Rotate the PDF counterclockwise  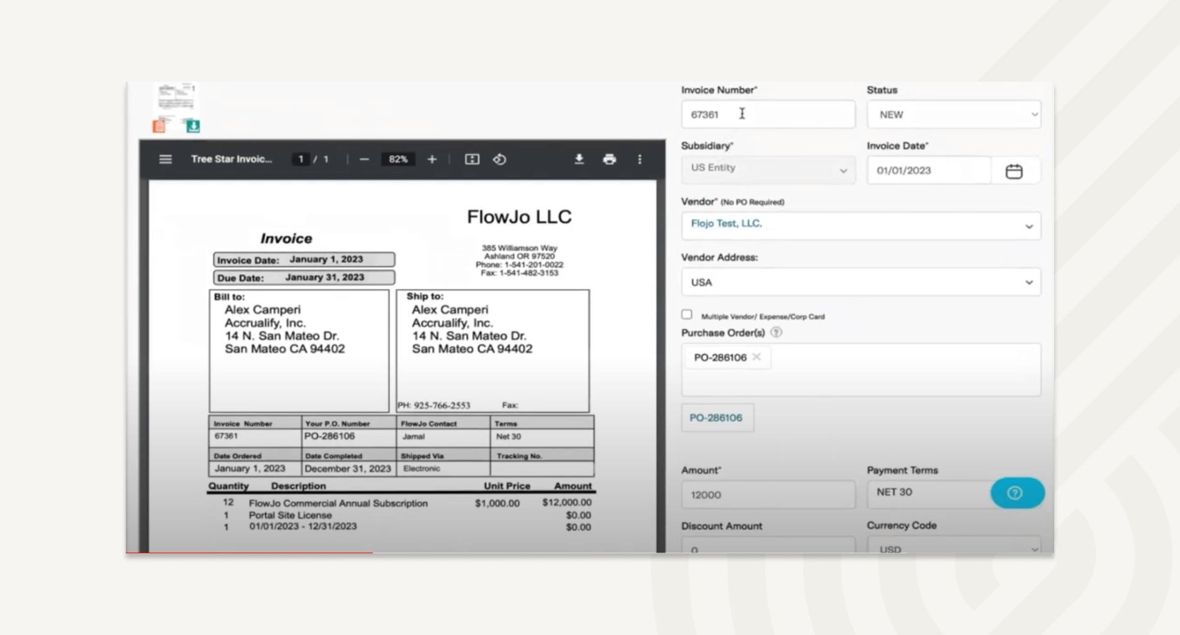pyautogui.click(x=499, y=159)
